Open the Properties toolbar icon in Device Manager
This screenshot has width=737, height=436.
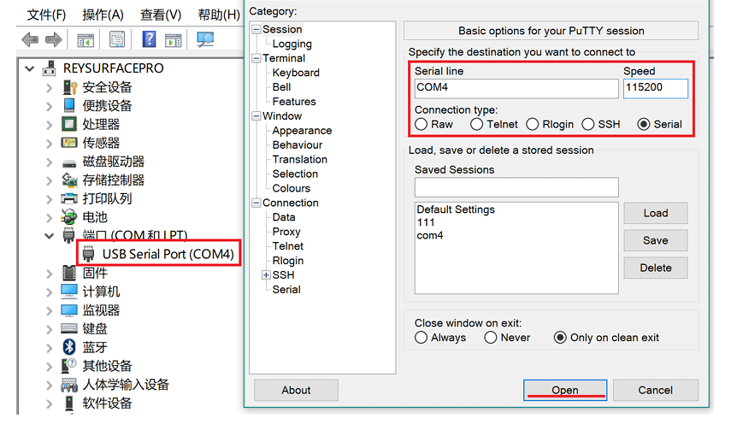pos(117,39)
